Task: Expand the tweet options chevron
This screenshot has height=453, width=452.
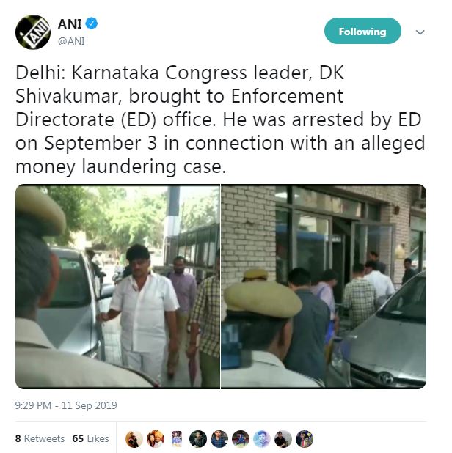Action: tap(420, 32)
